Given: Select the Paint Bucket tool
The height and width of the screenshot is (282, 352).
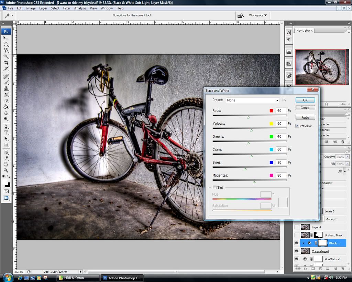Looking at the screenshot, I should (x=6, y=107).
